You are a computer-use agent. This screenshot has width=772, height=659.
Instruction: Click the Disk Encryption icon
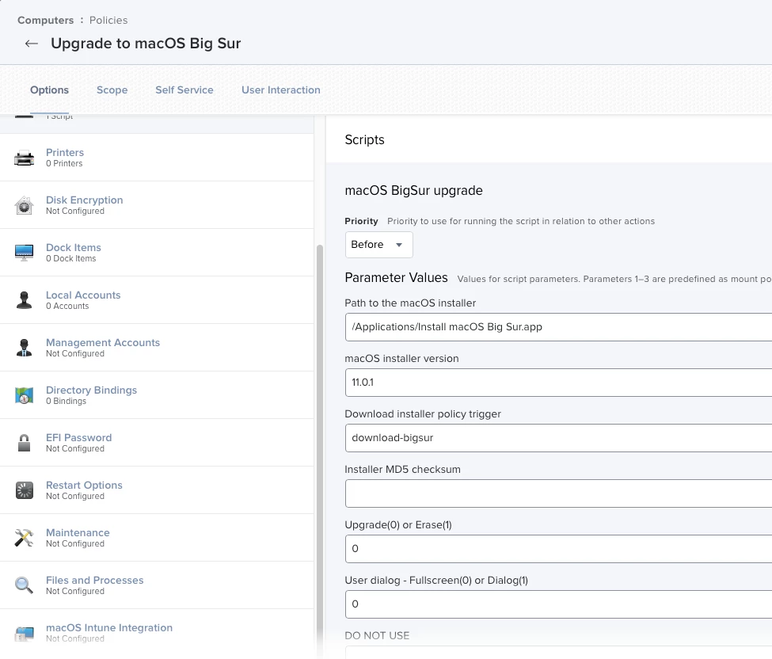coord(24,205)
